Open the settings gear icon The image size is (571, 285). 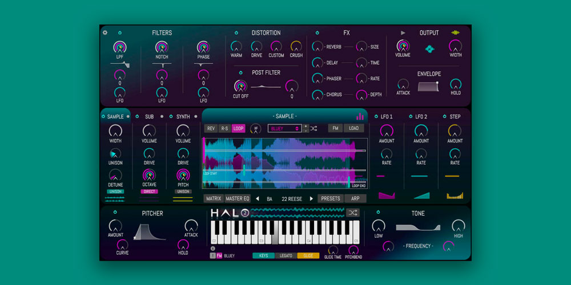105,32
